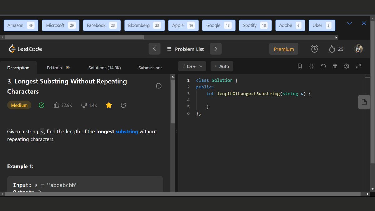Enter fullscreen mode with expand arrows icon
The image size is (375, 211).
click(358, 66)
